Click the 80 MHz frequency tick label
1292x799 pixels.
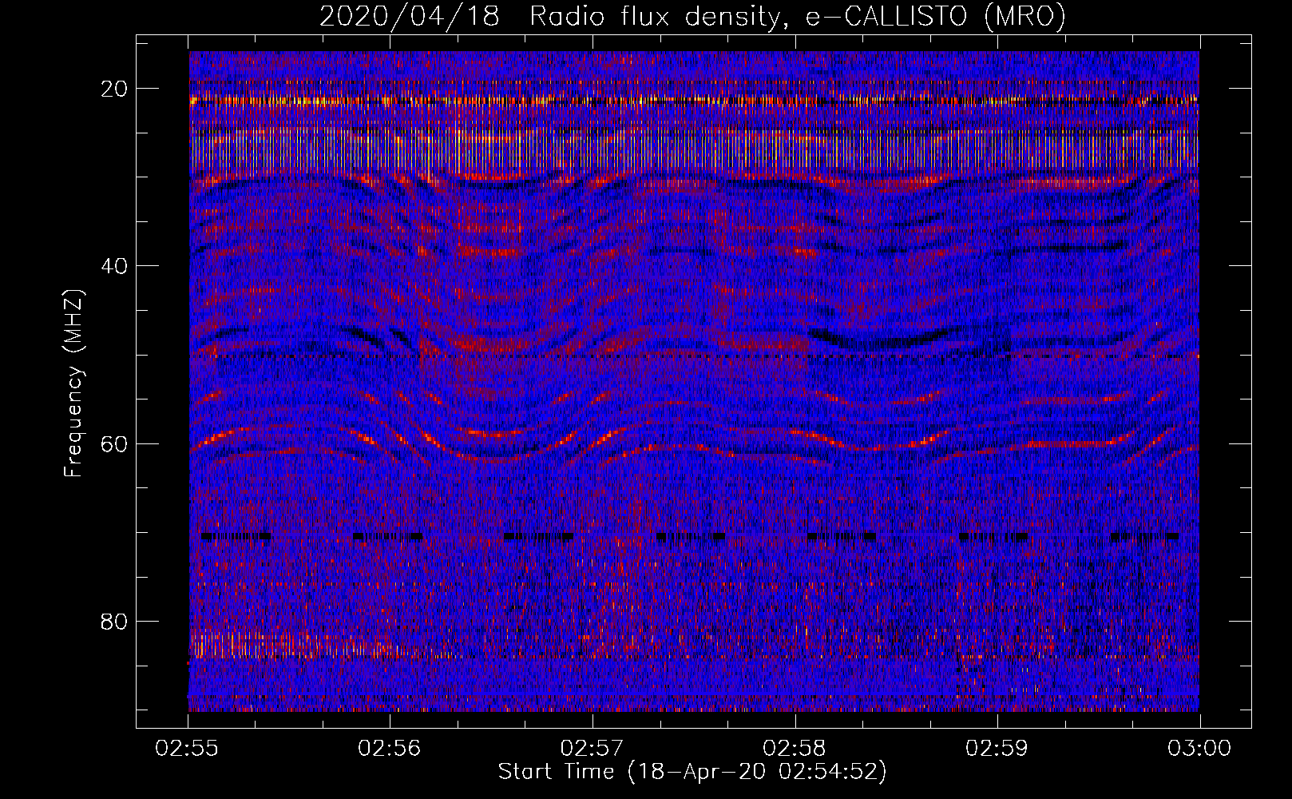[115, 621]
